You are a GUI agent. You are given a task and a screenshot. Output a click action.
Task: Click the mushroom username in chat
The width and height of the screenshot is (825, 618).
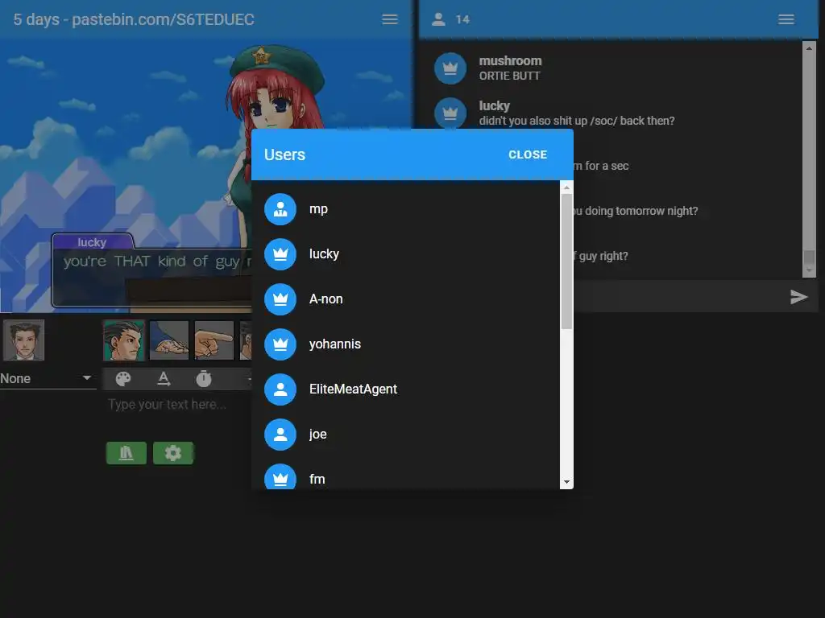[510, 61]
